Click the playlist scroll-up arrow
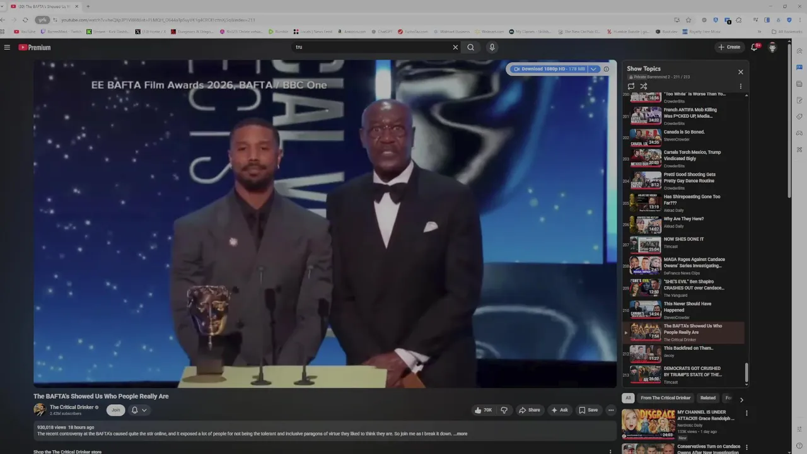 pyautogui.click(x=747, y=95)
